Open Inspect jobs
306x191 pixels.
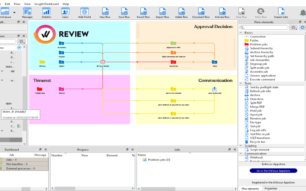pyautogui.click(x=281, y=13)
